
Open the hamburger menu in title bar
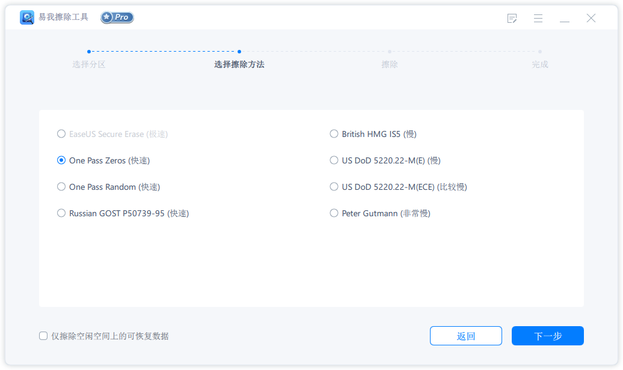coord(538,18)
